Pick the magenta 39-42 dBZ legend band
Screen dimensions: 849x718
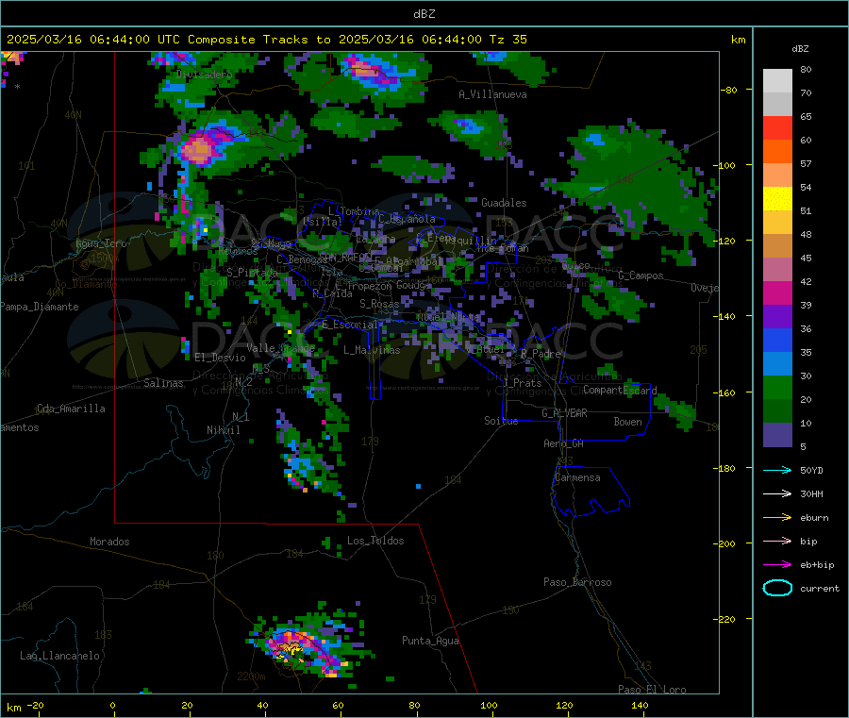click(777, 292)
